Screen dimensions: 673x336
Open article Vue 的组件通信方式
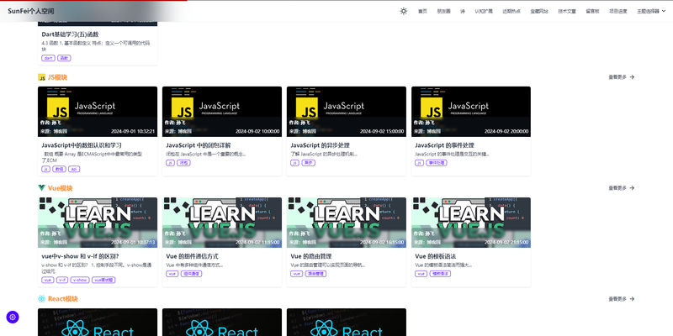coord(192,256)
